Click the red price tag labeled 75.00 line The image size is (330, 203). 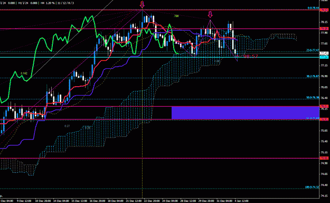324,158
